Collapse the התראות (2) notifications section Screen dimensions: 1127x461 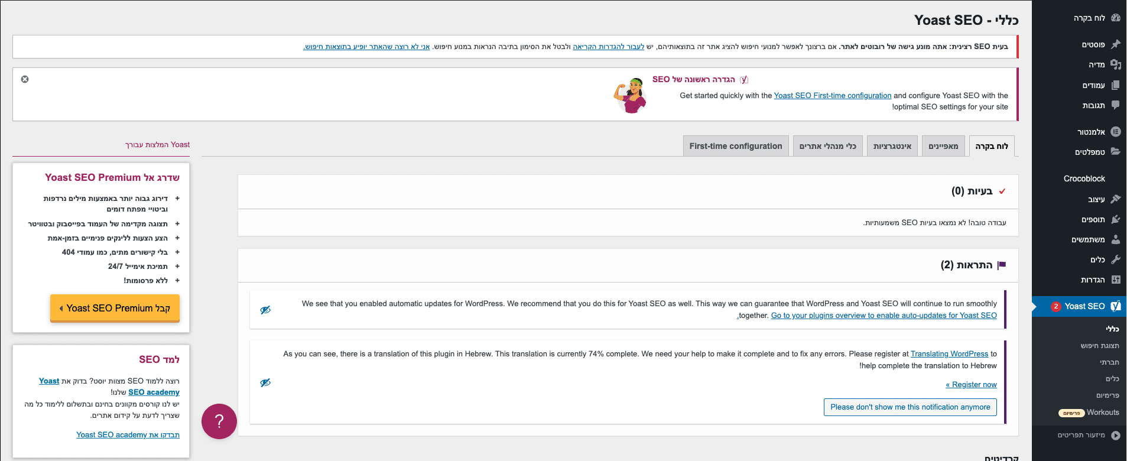pos(628,265)
